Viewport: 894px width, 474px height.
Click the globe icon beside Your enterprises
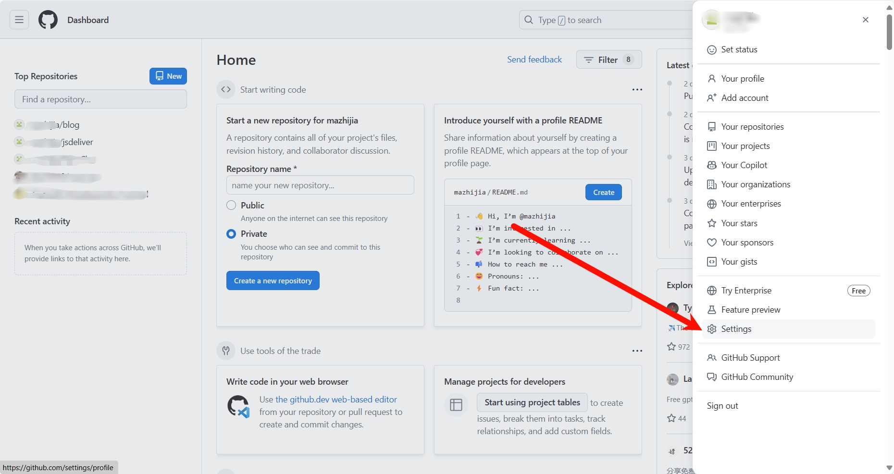click(712, 204)
